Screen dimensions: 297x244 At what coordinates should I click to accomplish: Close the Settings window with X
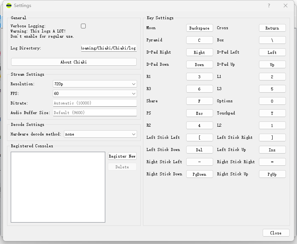[x=286, y=6]
